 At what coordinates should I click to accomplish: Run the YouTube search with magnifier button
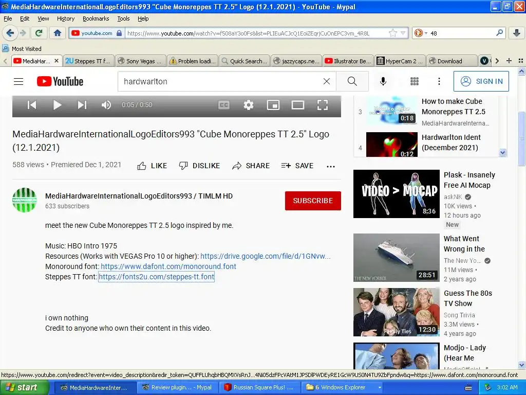[352, 81]
